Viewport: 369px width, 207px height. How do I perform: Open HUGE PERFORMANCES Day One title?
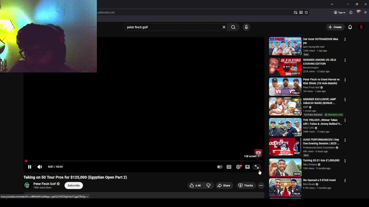tap(321, 141)
